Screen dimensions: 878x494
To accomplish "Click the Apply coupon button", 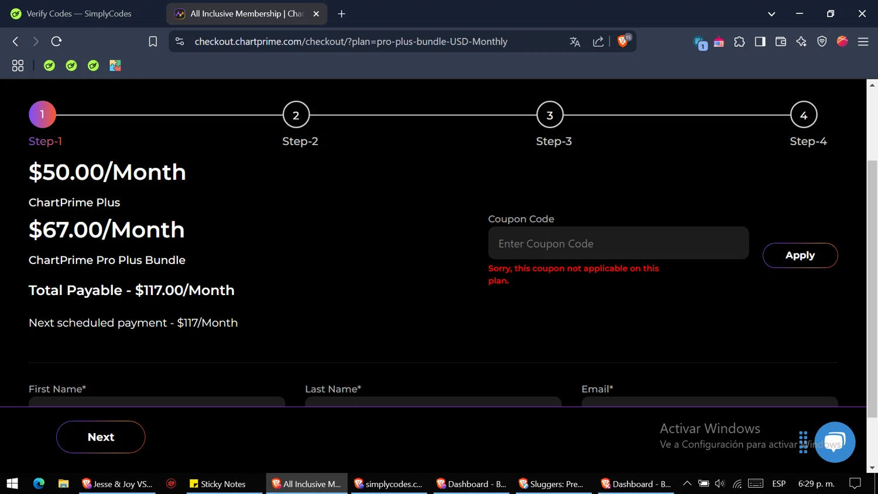I will pyautogui.click(x=800, y=255).
